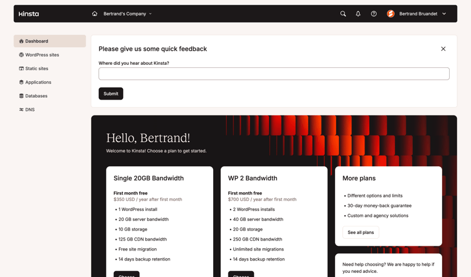Image resolution: width=471 pixels, height=277 pixels.
Task: Click the Static sites sidebar icon
Action: tap(21, 68)
